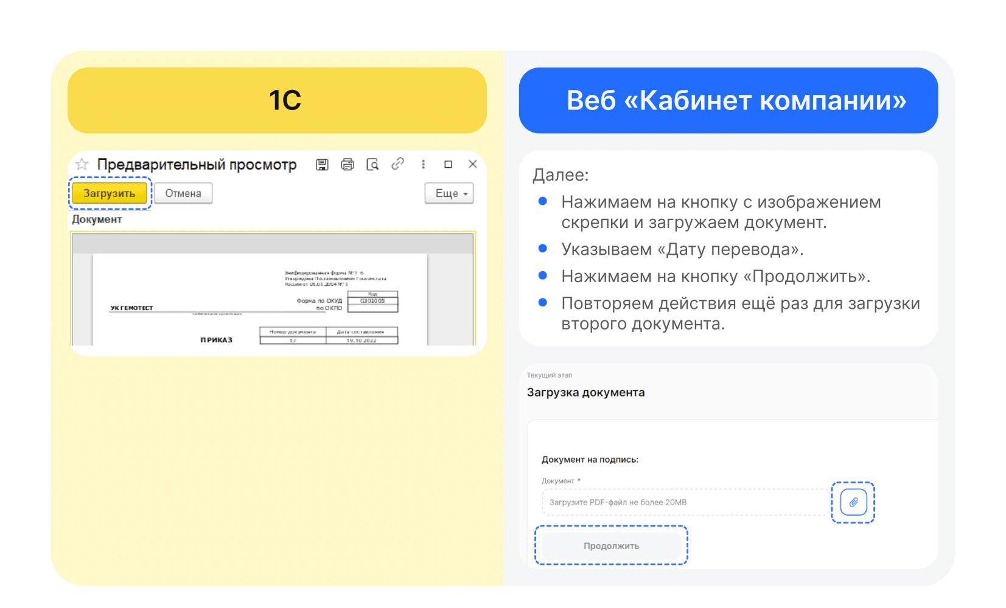Click the yellow Загрузить button
Screen dimensions: 1006x608
tap(110, 193)
